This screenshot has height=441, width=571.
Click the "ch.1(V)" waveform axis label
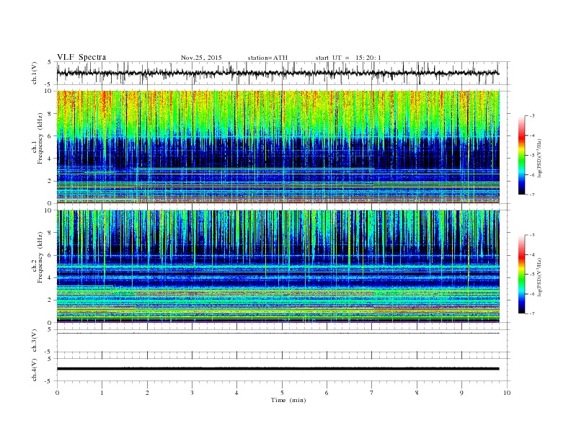pos(35,73)
